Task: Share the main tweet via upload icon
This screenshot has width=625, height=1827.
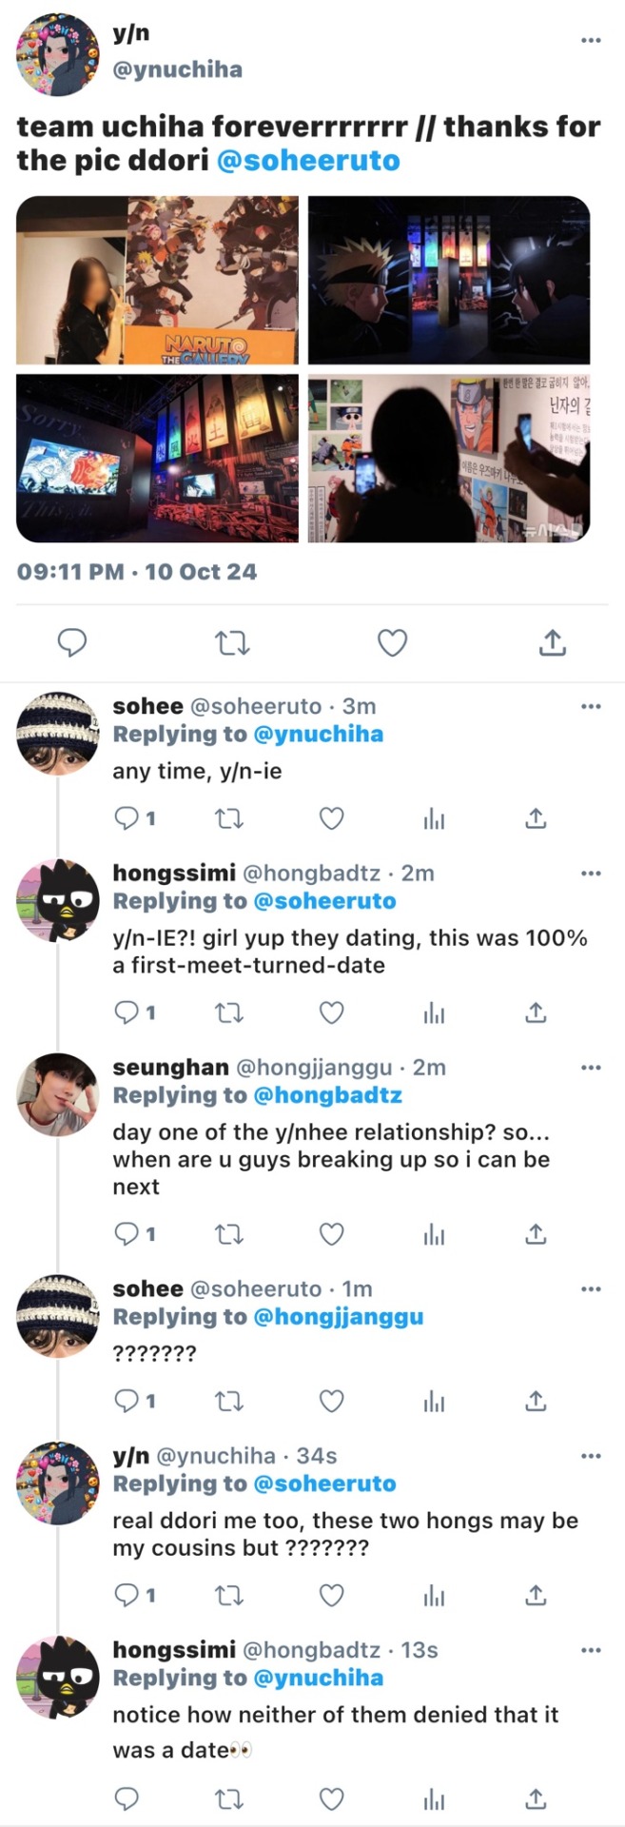Action: 552,644
